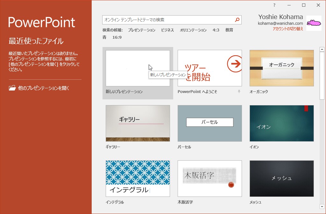This screenshot has width=326, height=214.
Task: Click the パーセル caption under its thumbnail
Action: coord(184,147)
